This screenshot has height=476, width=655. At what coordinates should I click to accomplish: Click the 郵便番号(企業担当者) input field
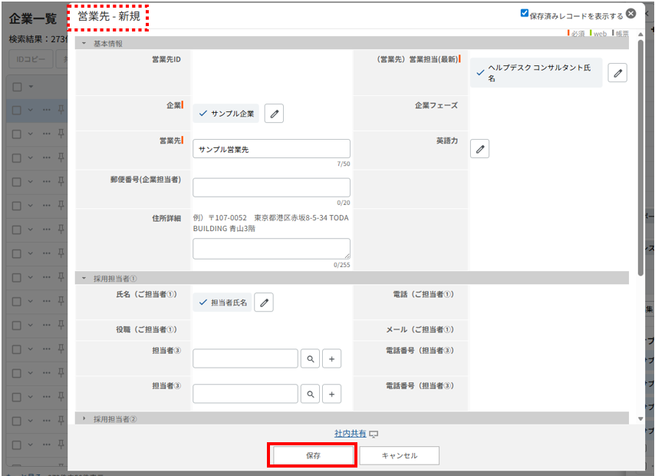pos(271,187)
